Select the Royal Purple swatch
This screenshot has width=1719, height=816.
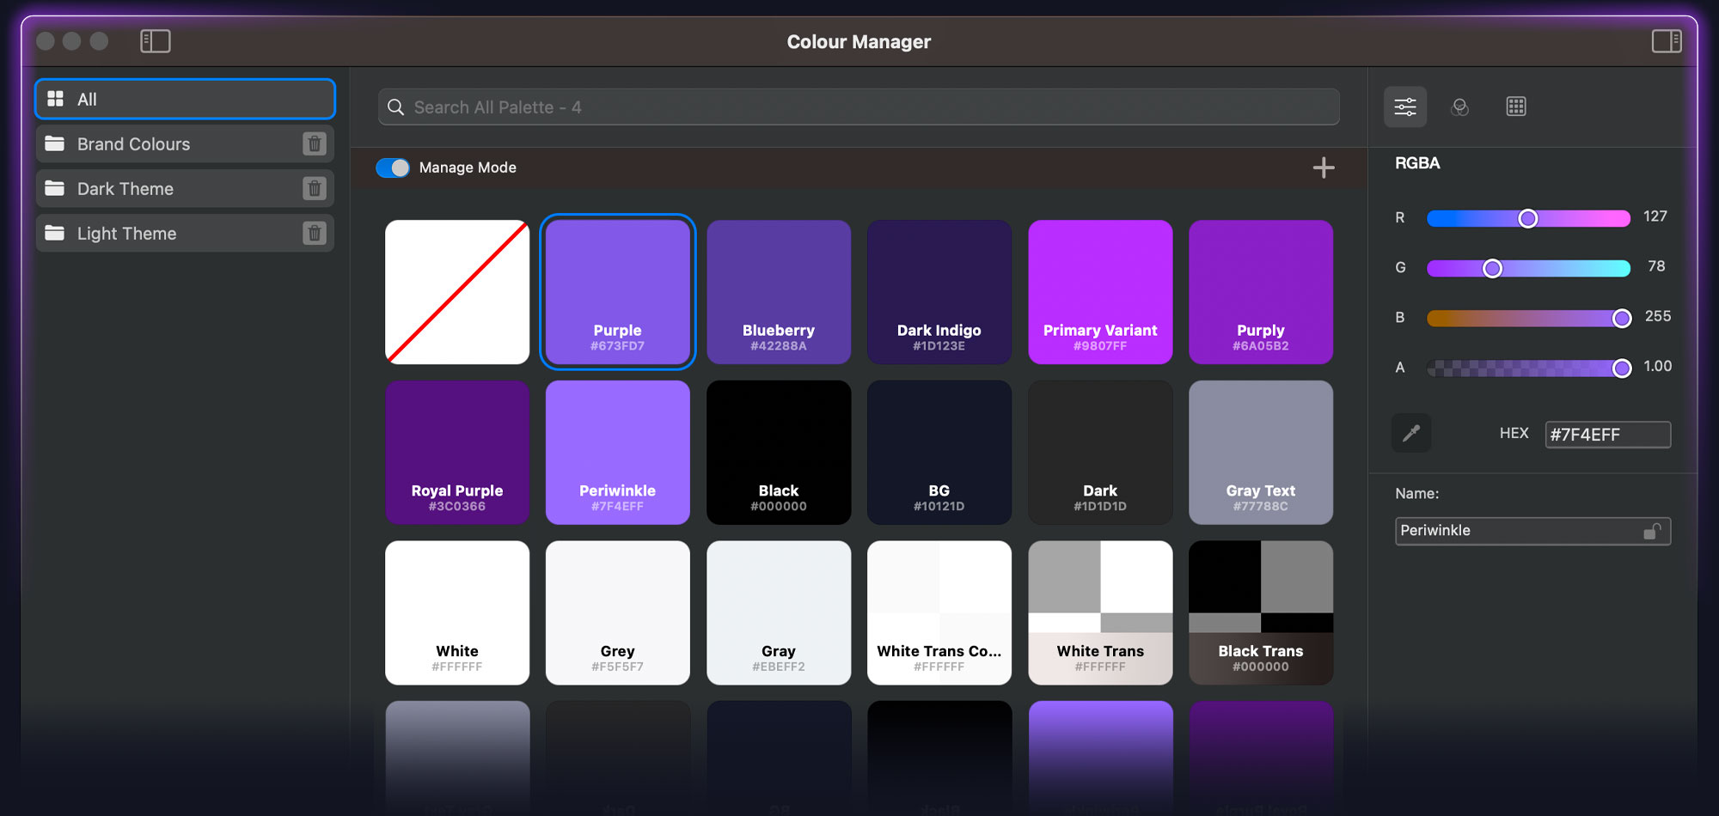point(457,453)
